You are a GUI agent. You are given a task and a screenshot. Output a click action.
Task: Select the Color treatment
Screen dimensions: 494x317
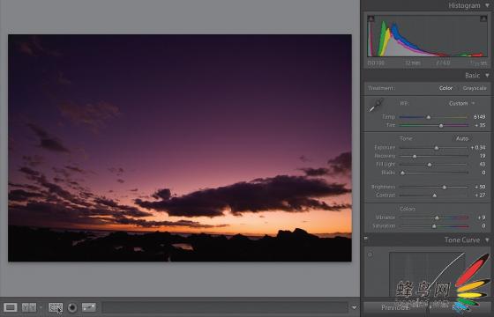coord(445,88)
